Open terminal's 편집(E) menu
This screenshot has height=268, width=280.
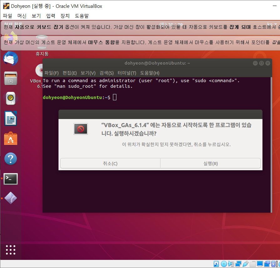coord(70,73)
